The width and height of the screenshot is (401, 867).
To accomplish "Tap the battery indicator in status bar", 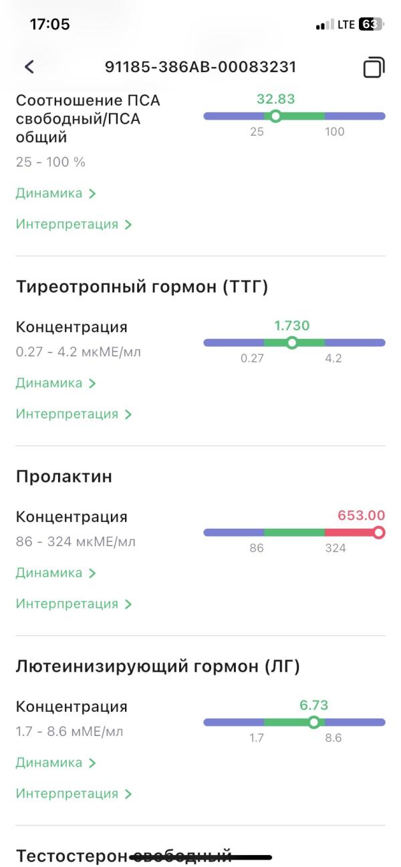I will [x=370, y=25].
